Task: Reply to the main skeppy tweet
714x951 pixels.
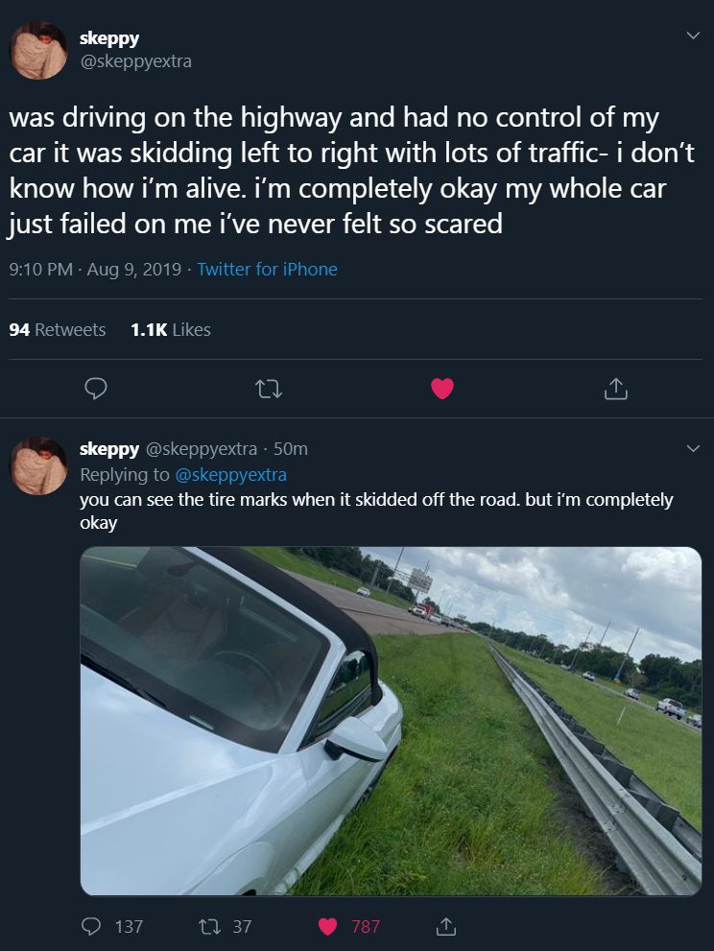Action: coord(96,389)
